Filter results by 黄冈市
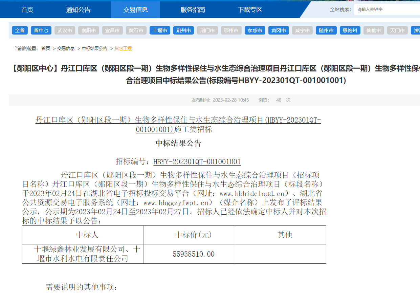 [279, 30]
